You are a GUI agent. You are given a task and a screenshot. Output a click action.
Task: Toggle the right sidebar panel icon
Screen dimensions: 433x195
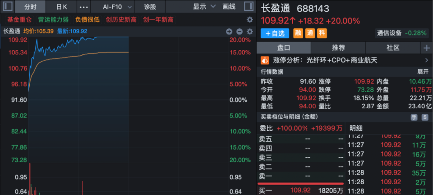point(249,6)
